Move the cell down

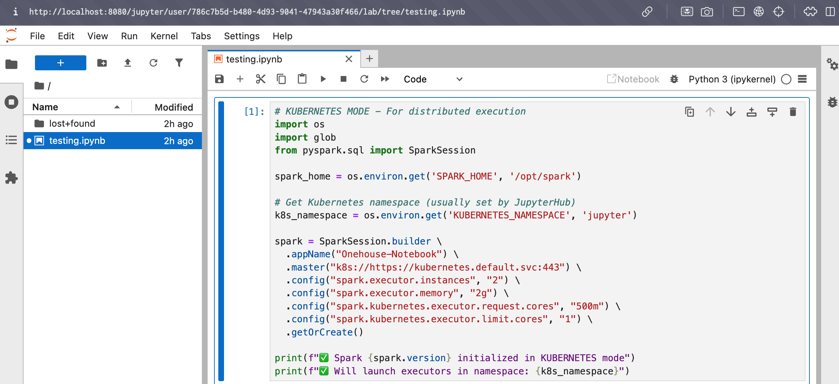(x=731, y=112)
